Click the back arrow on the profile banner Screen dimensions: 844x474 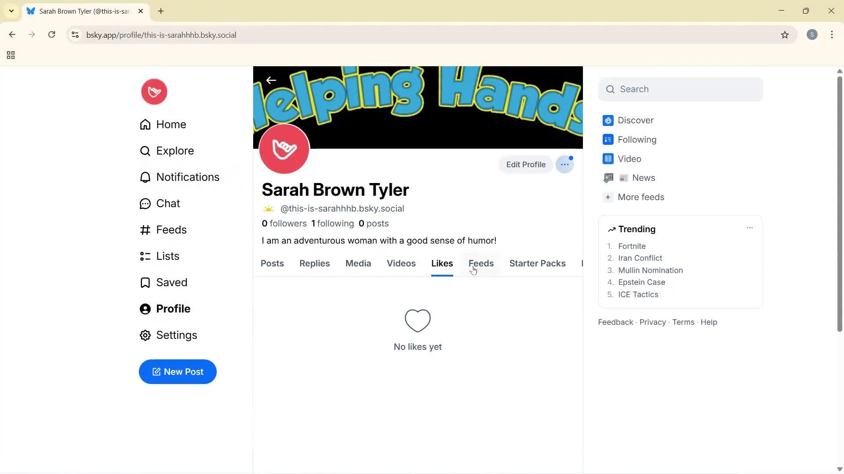(x=271, y=80)
